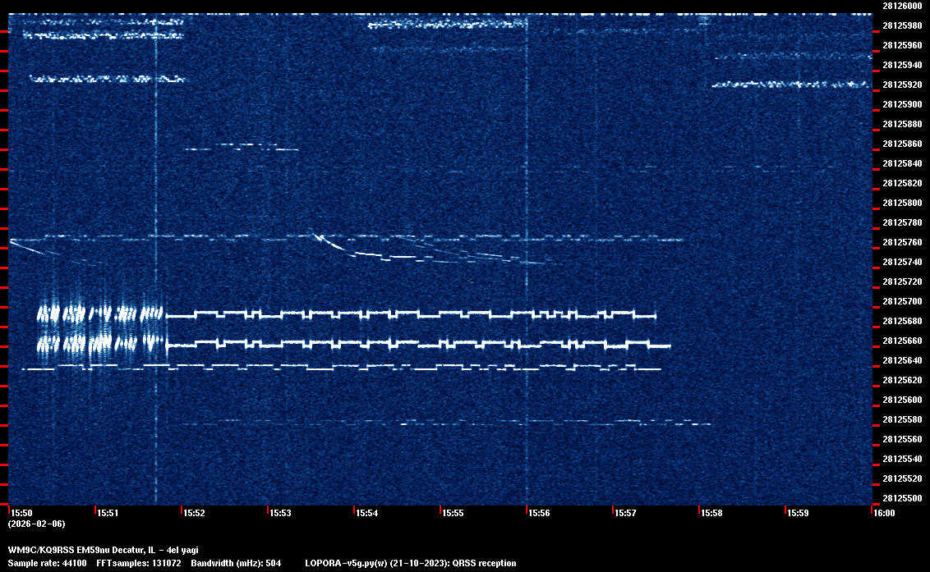This screenshot has width=930, height=572.
Task: Select the 15:56 time marker
Action: [x=539, y=513]
